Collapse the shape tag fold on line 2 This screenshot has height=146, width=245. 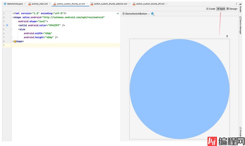pyautogui.click(x=12, y=17)
